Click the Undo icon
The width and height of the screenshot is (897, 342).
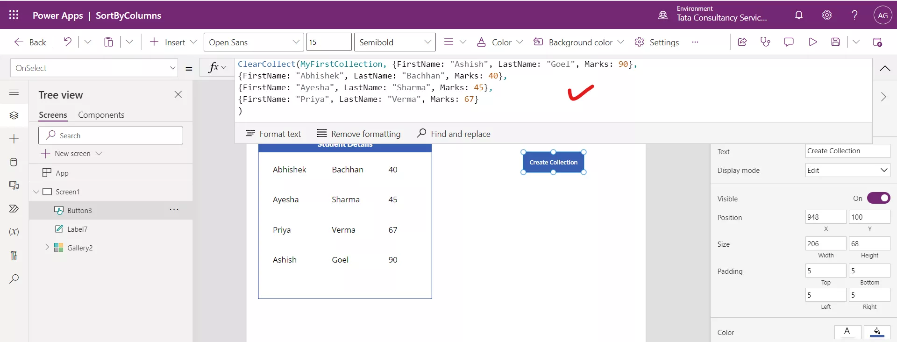pos(68,42)
